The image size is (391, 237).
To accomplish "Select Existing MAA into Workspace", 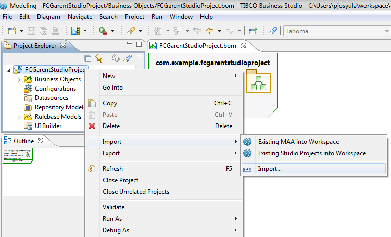I will point(314,142).
